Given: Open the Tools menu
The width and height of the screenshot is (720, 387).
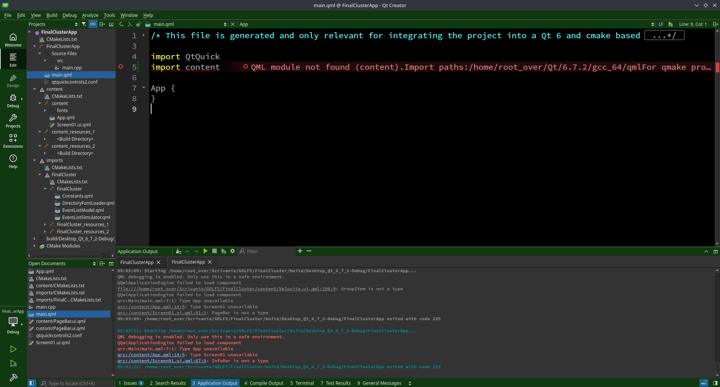Looking at the screenshot, I should tap(109, 15).
